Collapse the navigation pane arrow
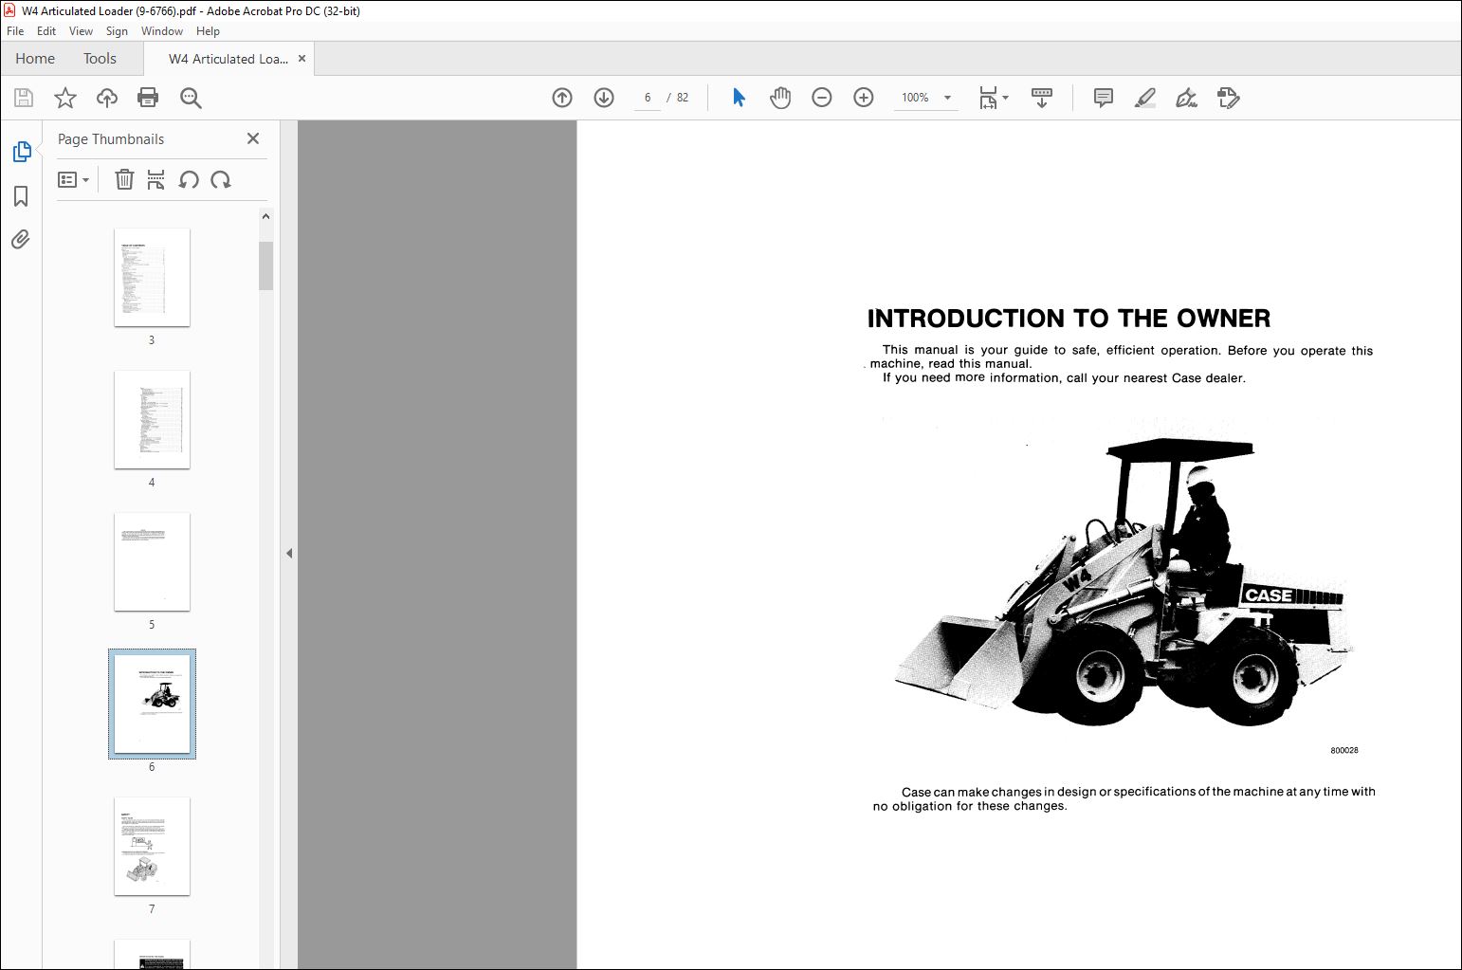This screenshot has height=970, width=1462. 289,553
